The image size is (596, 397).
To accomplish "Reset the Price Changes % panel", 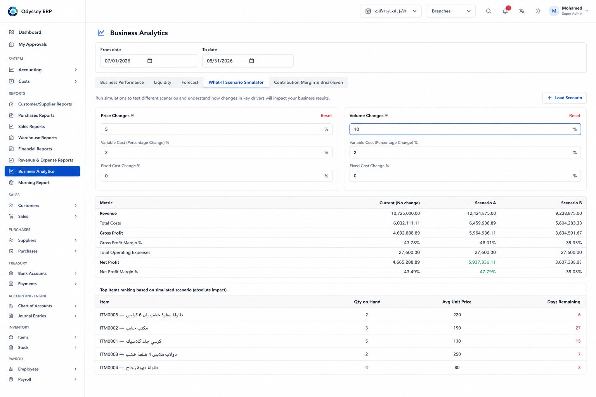I will click(x=326, y=116).
